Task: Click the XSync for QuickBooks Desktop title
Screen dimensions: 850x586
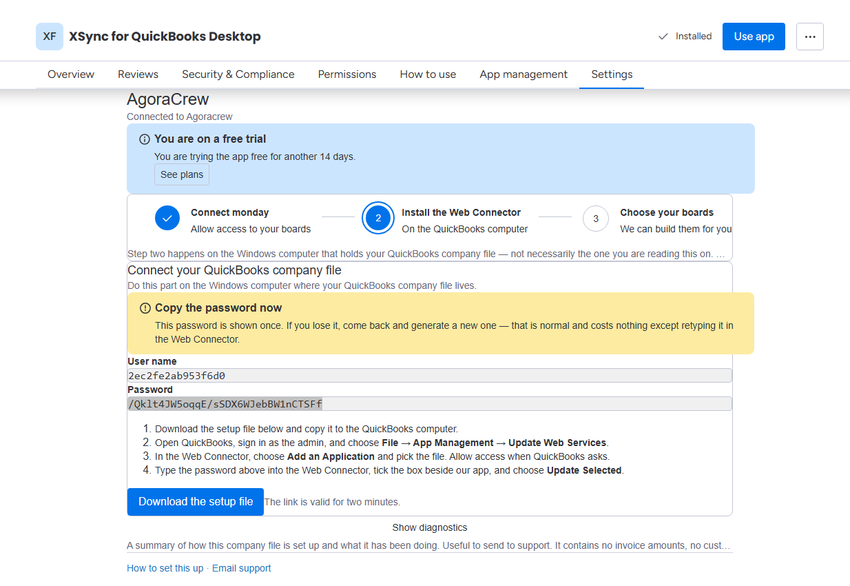Action: (x=165, y=37)
